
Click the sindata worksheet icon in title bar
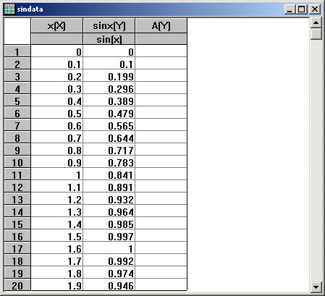click(9, 9)
